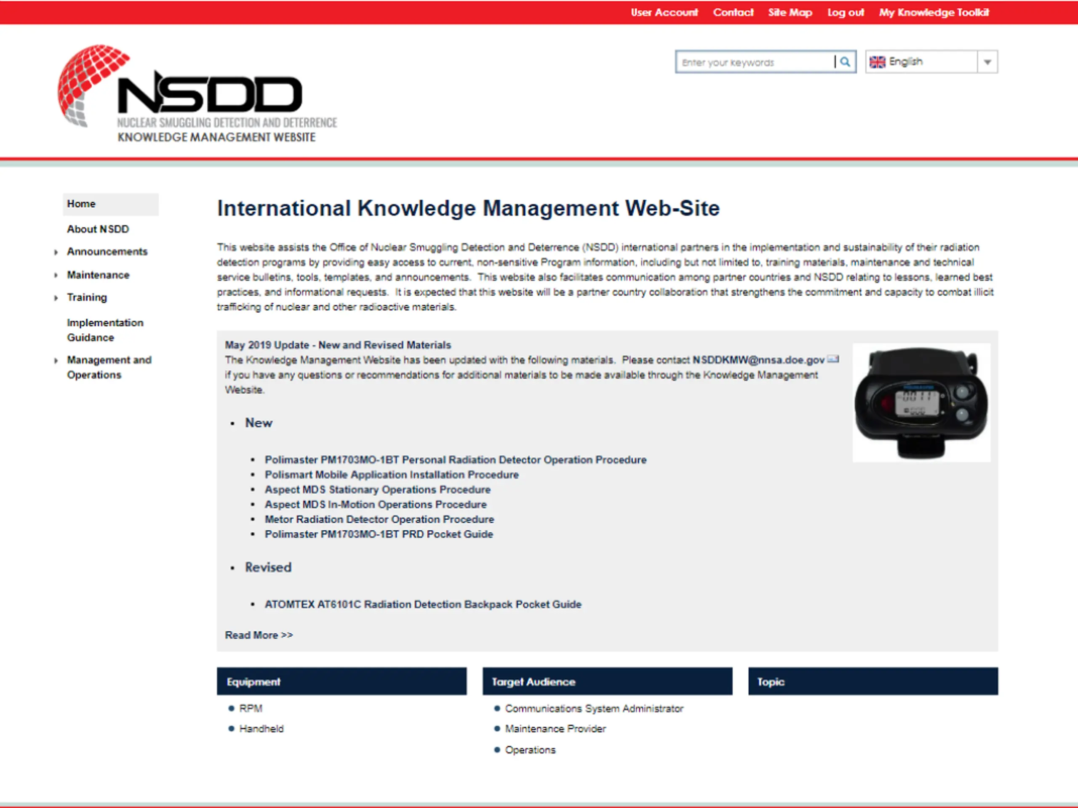Open the language dropdown arrow

pos(987,62)
